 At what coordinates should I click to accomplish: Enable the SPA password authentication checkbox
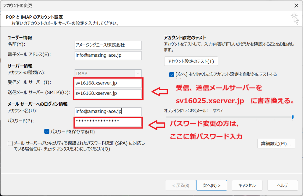(x=10, y=143)
